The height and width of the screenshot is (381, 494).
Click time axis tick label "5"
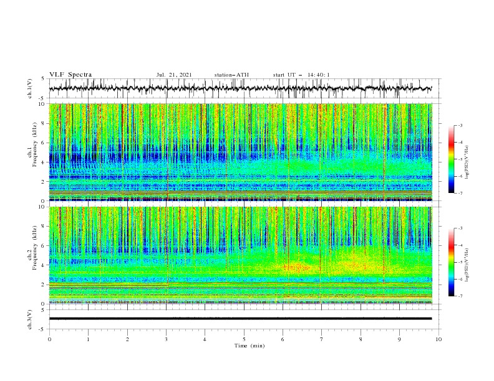tap(244, 339)
